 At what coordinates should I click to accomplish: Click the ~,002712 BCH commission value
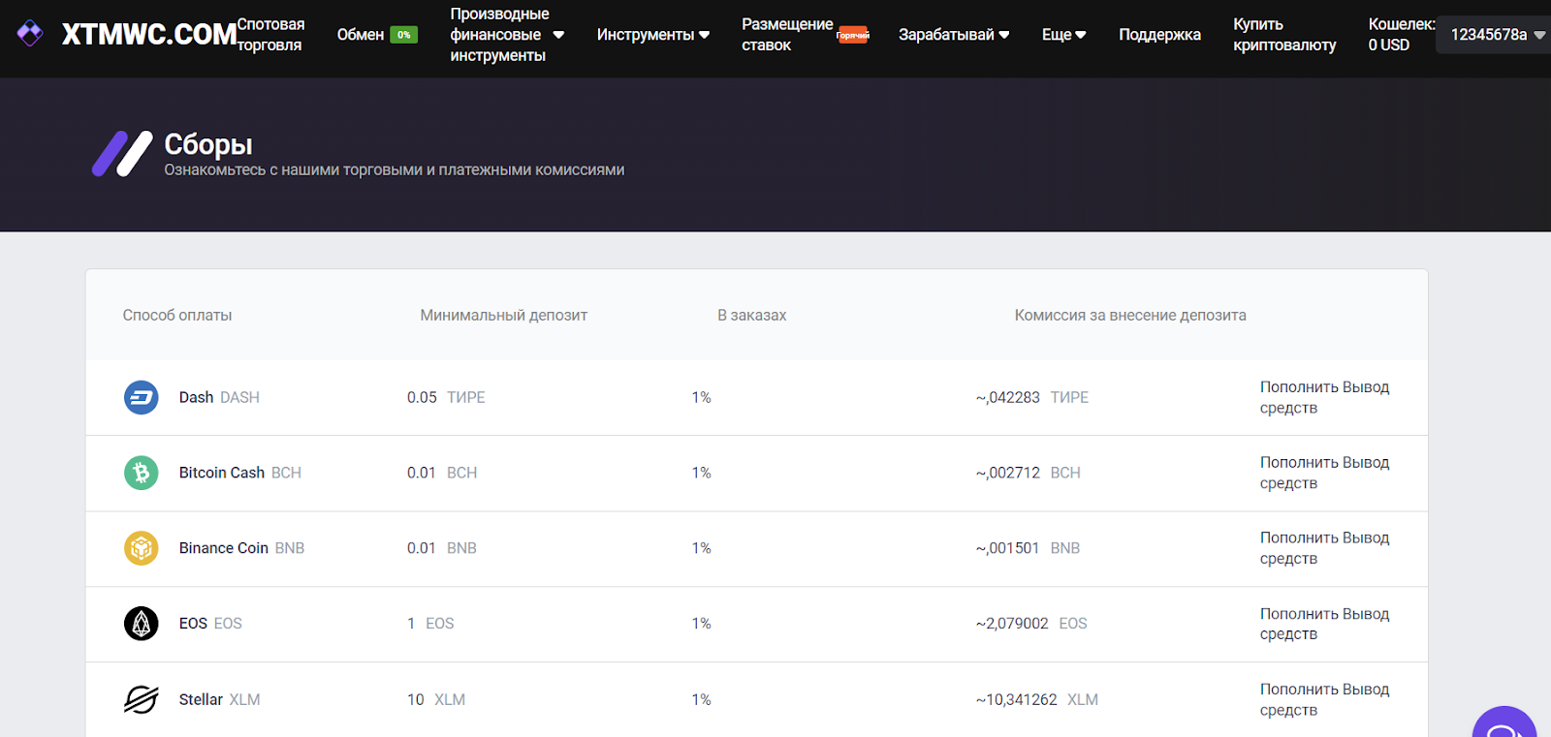(x=1029, y=473)
